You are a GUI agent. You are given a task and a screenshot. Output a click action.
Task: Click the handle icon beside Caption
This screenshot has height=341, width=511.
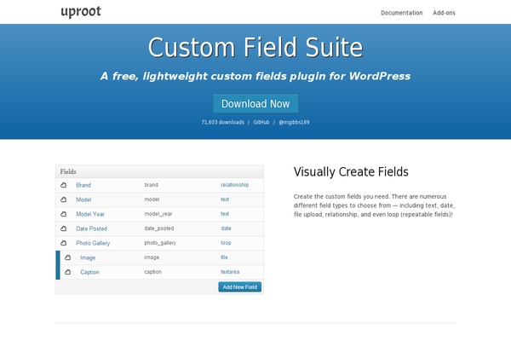pos(68,272)
